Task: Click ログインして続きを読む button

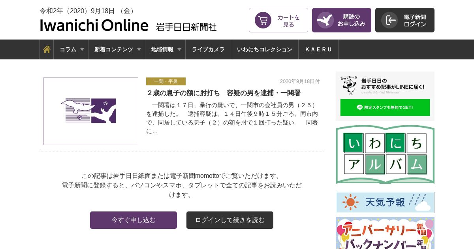Action: (x=230, y=220)
